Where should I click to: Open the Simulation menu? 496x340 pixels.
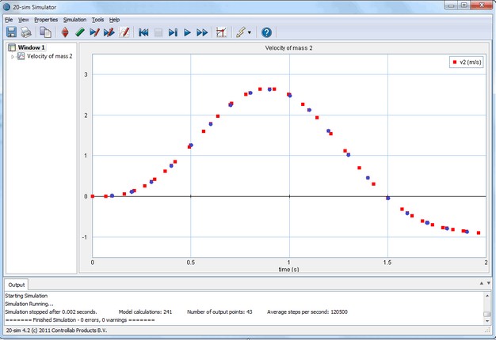[x=74, y=19]
